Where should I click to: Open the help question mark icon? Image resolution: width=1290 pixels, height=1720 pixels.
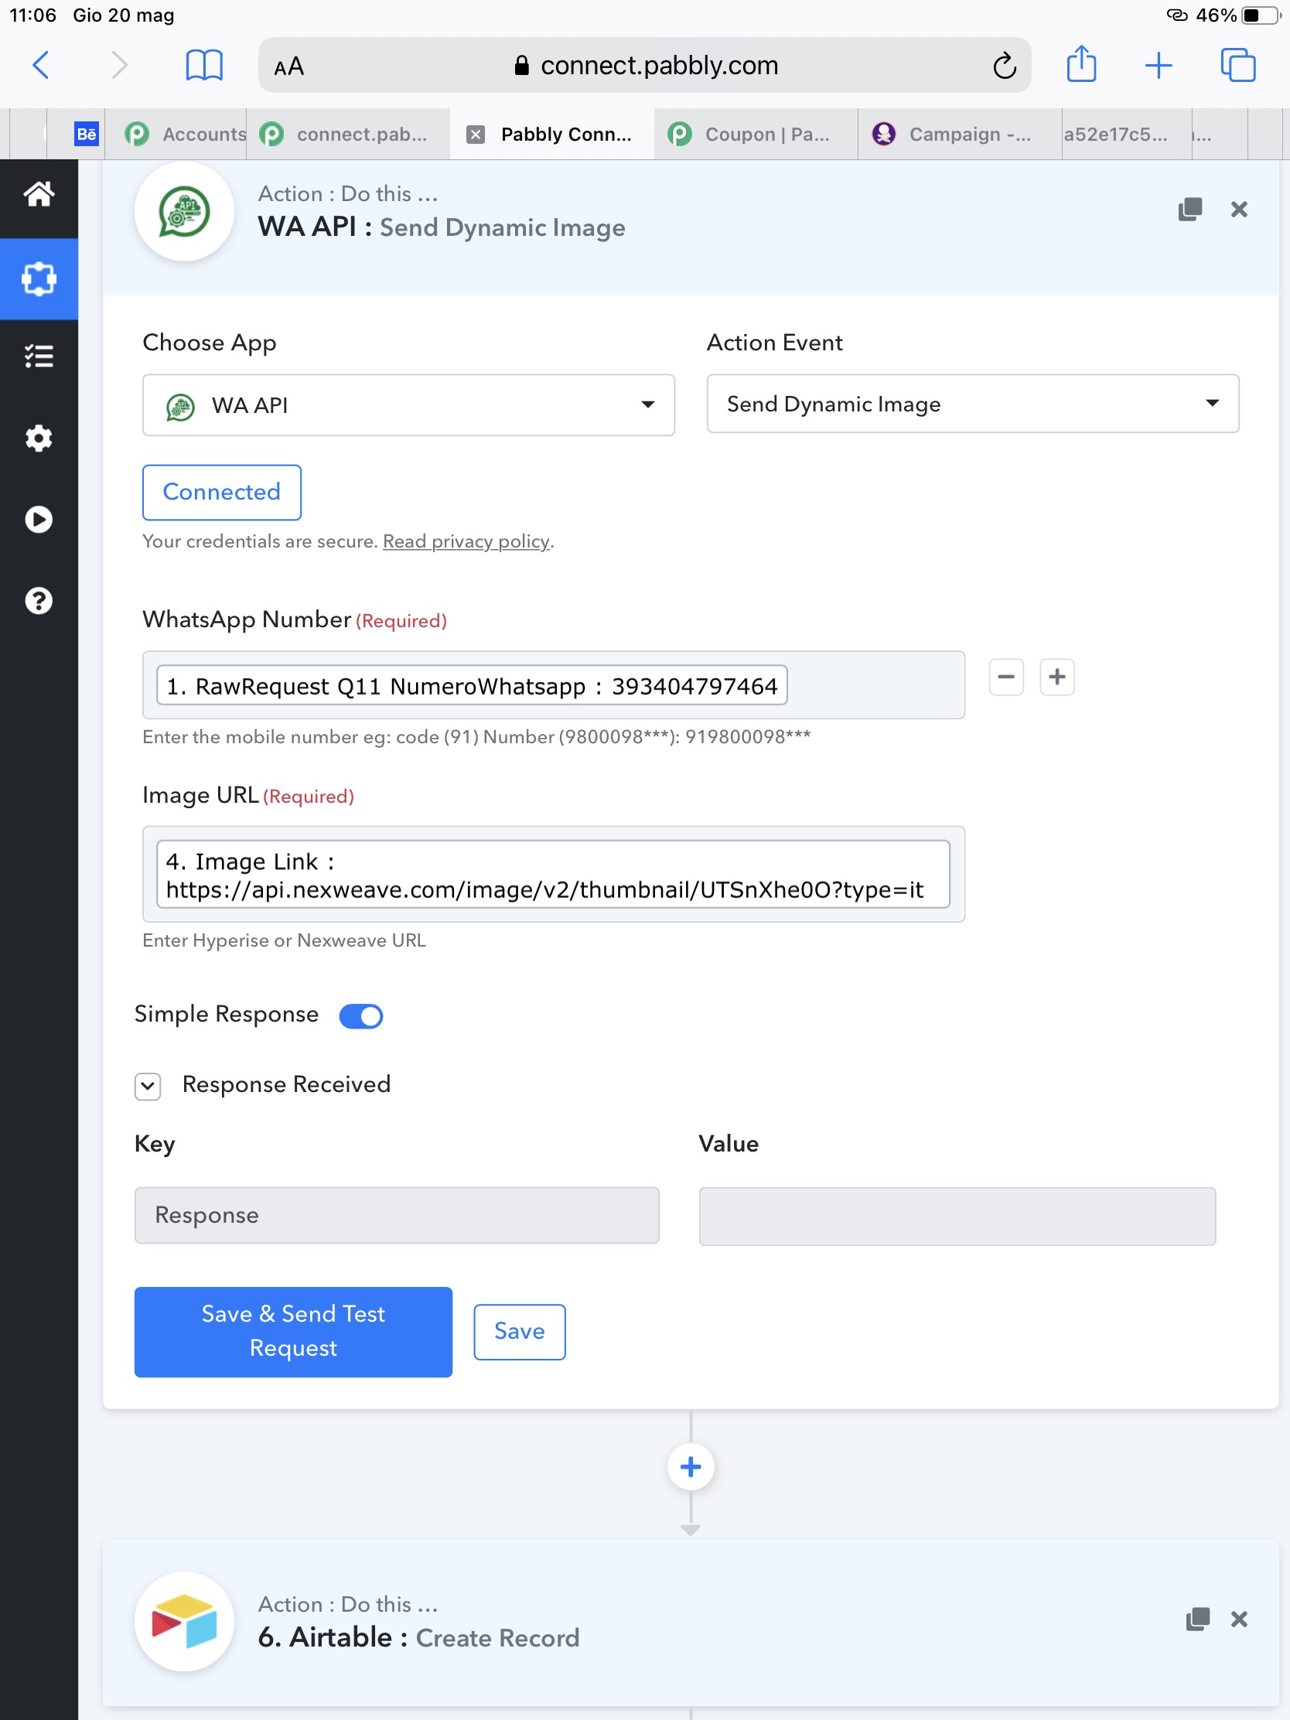[39, 601]
